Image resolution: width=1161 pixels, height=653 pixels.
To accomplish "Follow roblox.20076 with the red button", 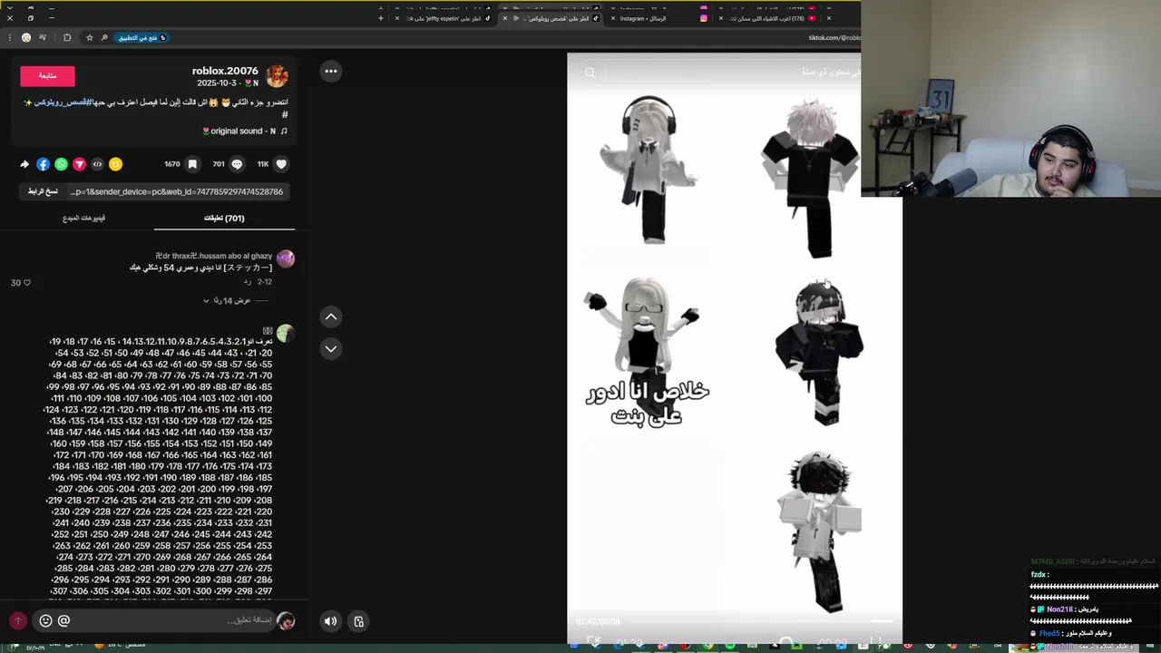I will pos(47,76).
